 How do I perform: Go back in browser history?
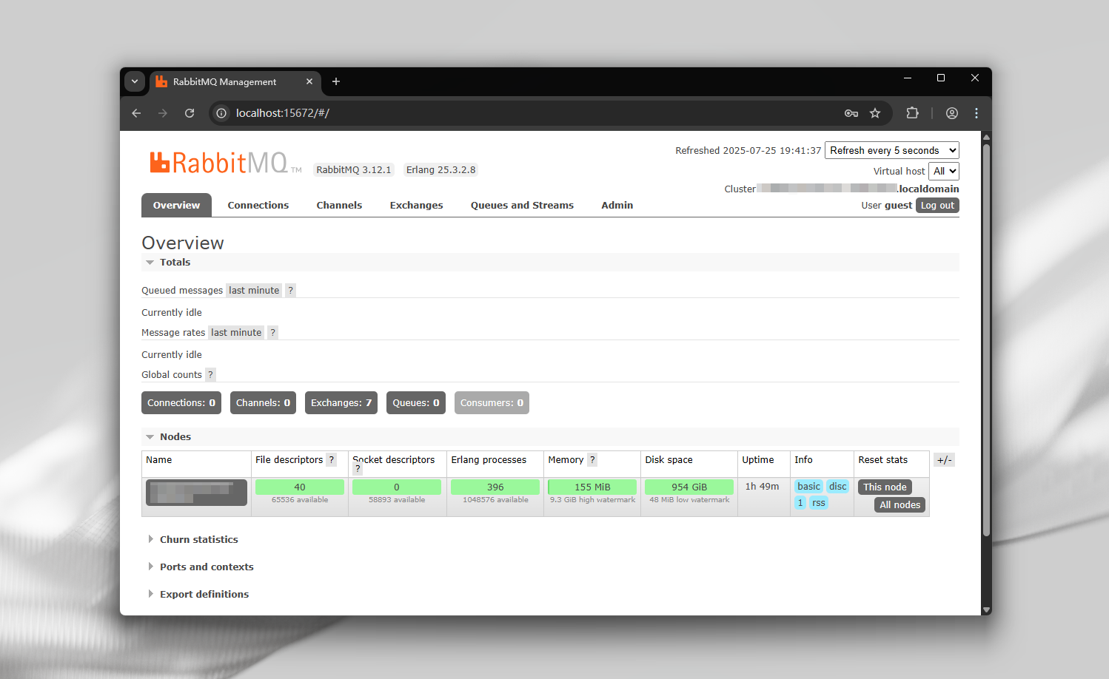pos(136,113)
